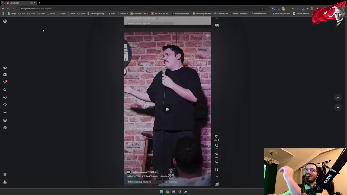Open Explore compass icon
Screen dimensions: 347x195
point(5,97)
